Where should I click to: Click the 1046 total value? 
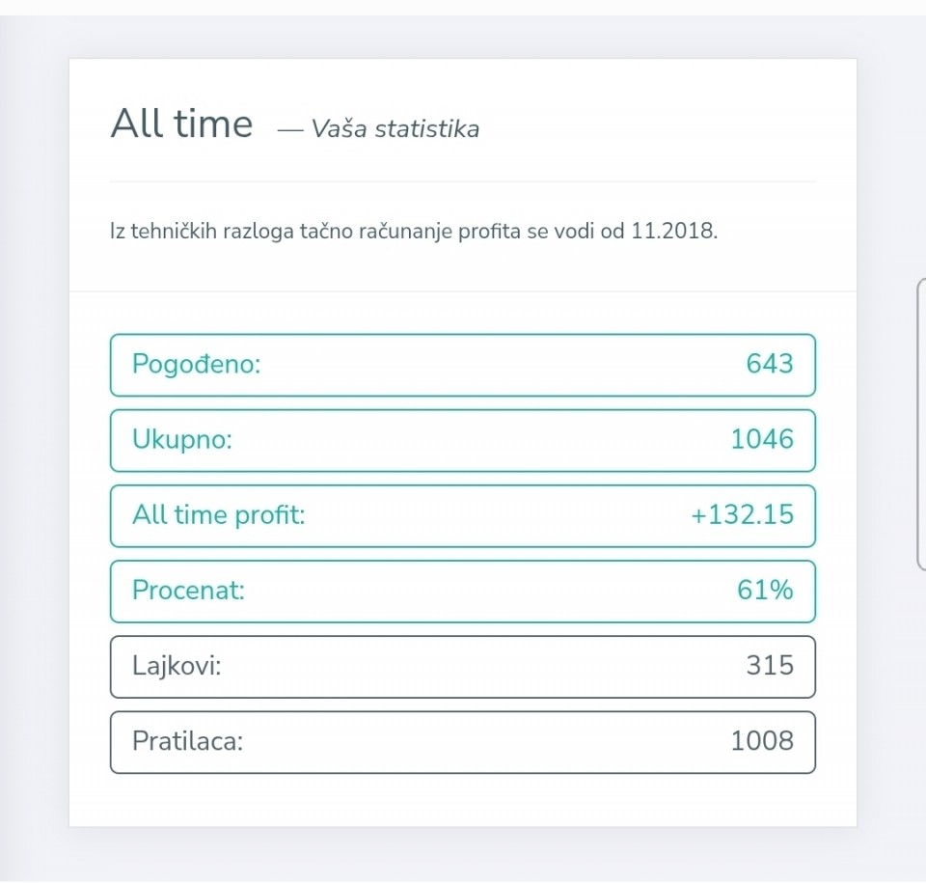tap(761, 440)
